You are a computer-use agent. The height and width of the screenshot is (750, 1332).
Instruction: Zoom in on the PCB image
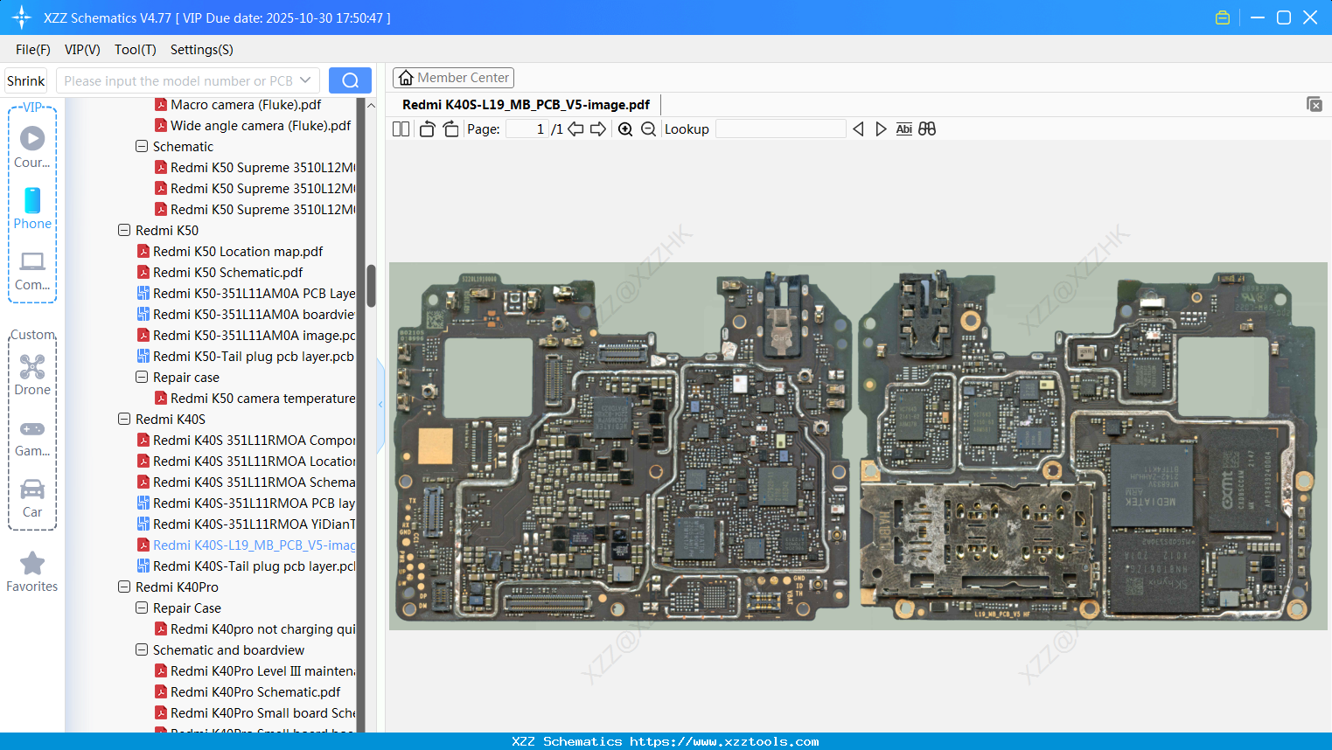tap(625, 128)
